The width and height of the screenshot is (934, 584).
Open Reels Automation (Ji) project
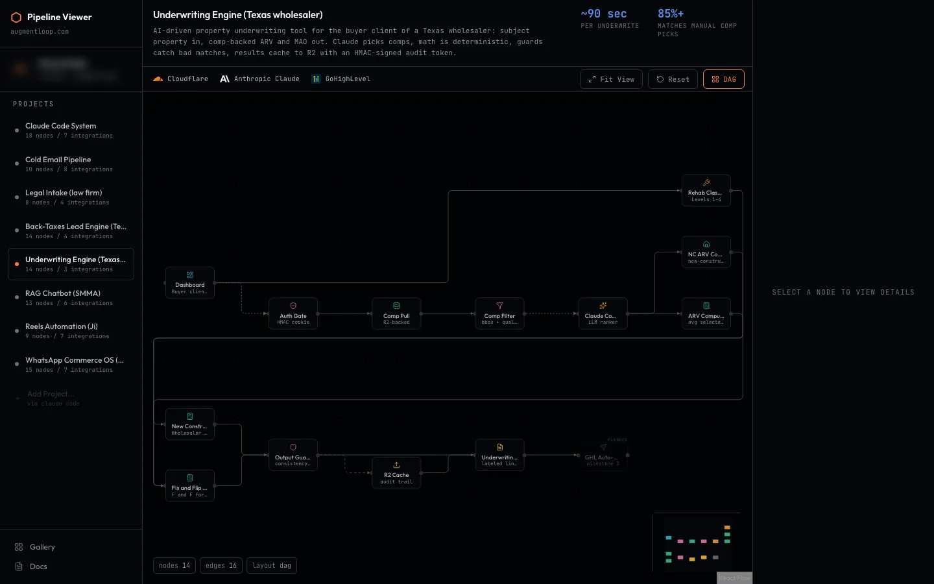point(71,331)
